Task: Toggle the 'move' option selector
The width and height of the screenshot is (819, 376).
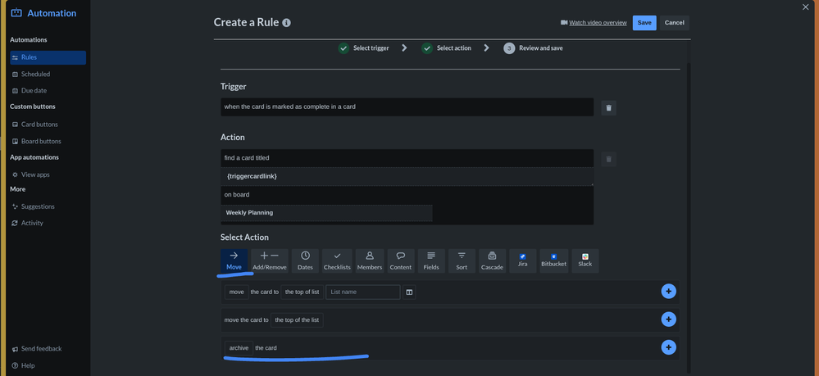Action: point(237,292)
